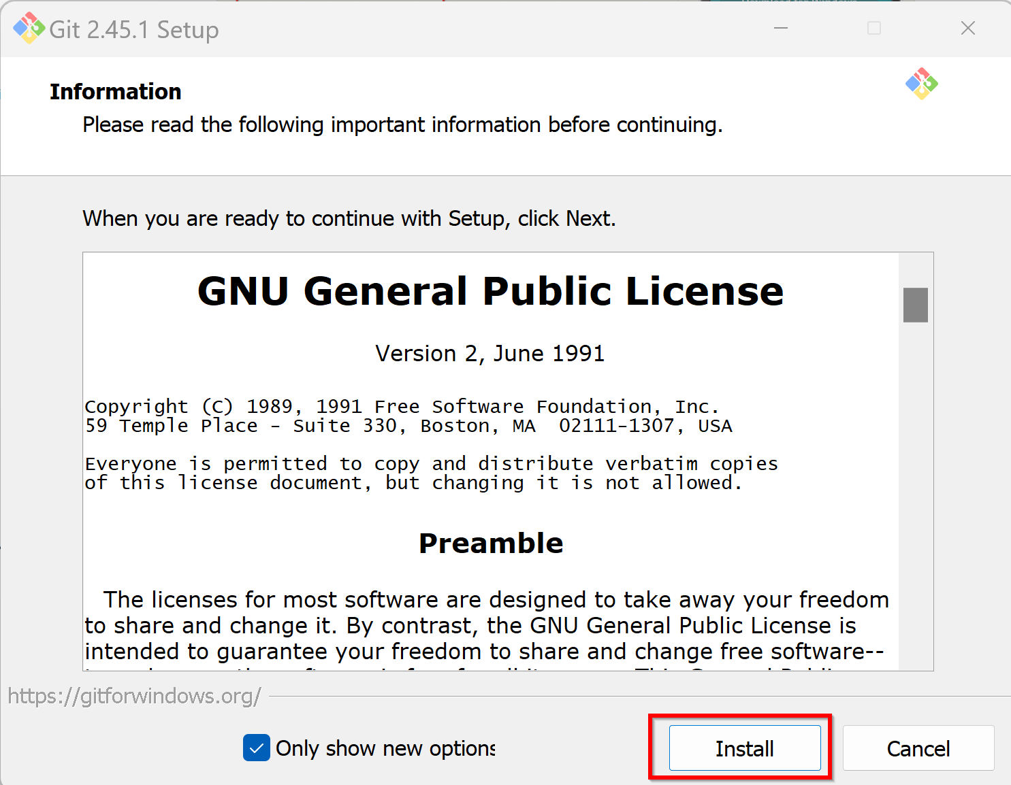Image resolution: width=1011 pixels, height=785 pixels.
Task: Open the gitforwindows.org link
Action: coord(135,696)
